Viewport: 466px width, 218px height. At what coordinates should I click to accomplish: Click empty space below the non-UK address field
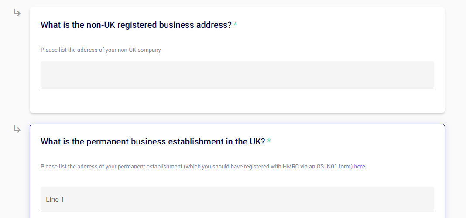[x=237, y=101]
